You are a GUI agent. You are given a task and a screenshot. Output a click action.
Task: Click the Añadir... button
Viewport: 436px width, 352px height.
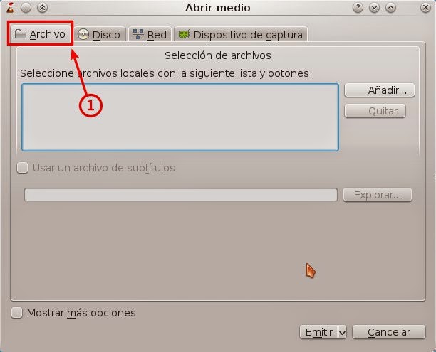point(380,90)
